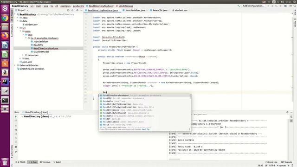Click Add Configuration button
This screenshot has height=167, width=297.
253,6
